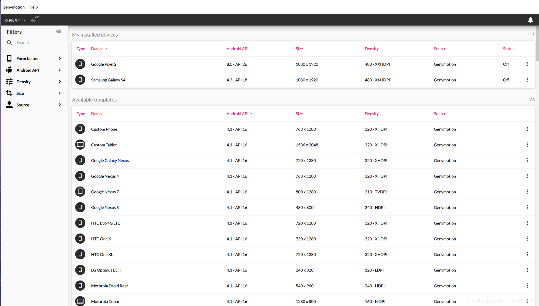Open more options for Google Galaxy Nexus

527,160
